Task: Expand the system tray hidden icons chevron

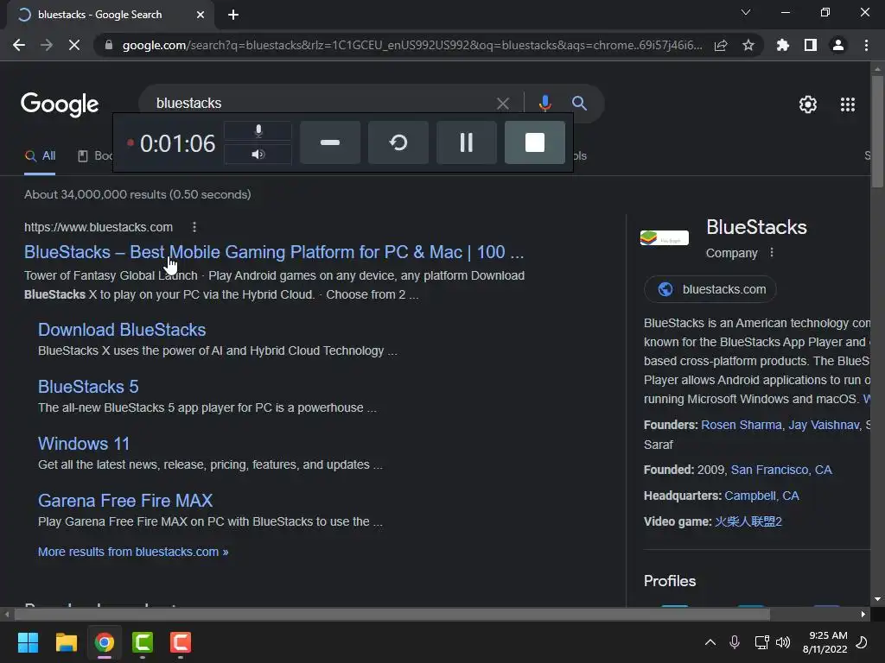Action: 710,642
